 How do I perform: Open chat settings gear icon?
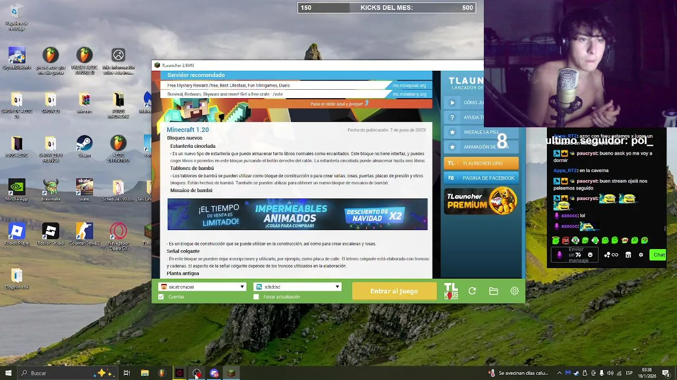coord(641,255)
